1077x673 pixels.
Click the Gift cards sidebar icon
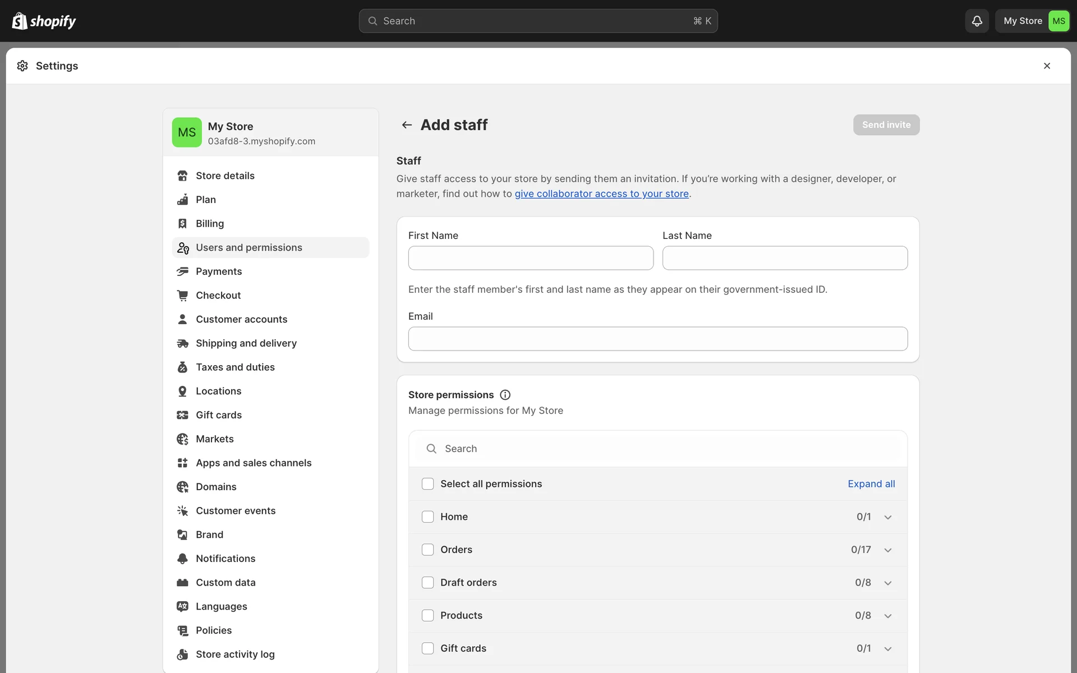(x=182, y=415)
